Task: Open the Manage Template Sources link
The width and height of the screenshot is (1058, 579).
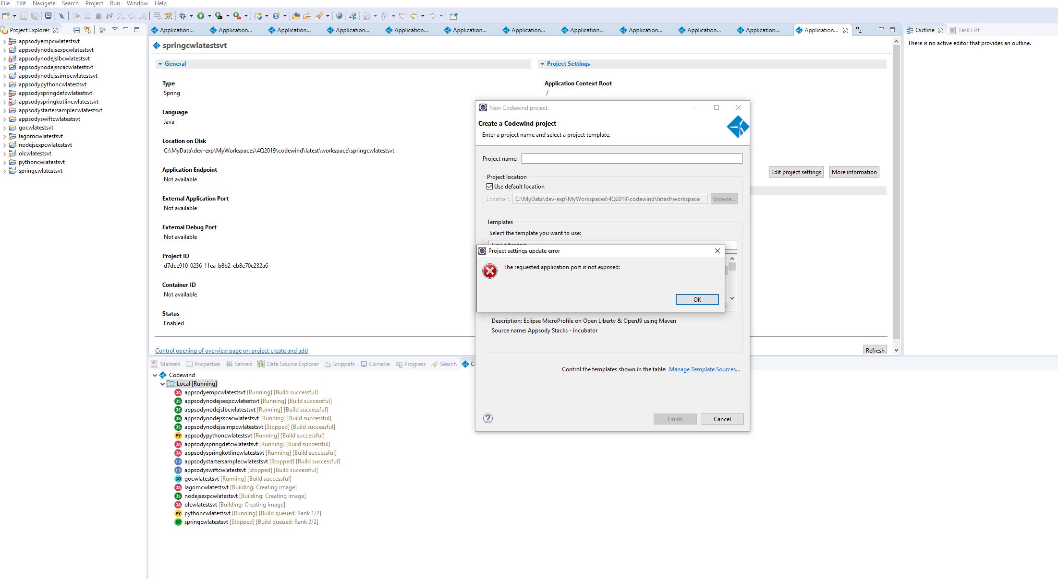Action: [x=704, y=369]
